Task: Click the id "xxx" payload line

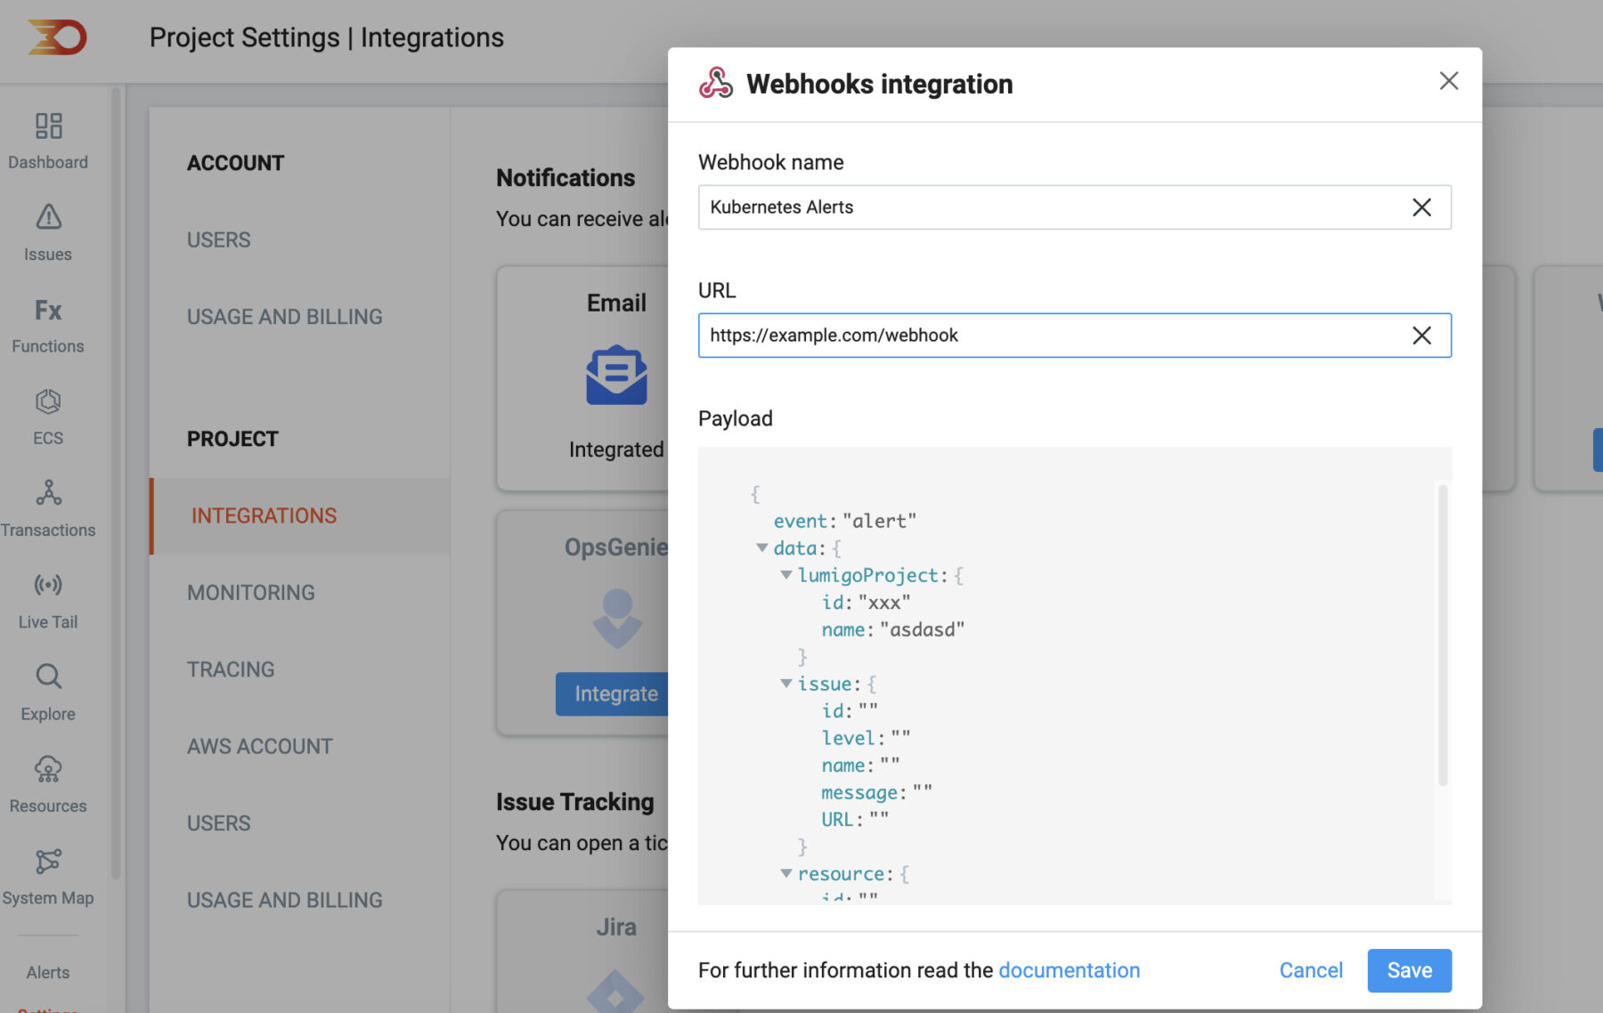Action: pos(867,603)
